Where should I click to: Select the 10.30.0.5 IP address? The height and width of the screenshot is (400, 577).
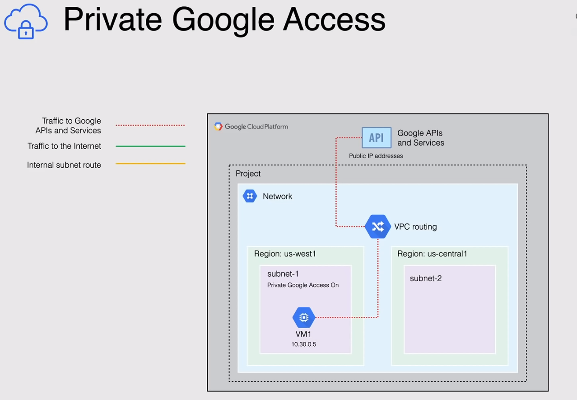point(303,344)
